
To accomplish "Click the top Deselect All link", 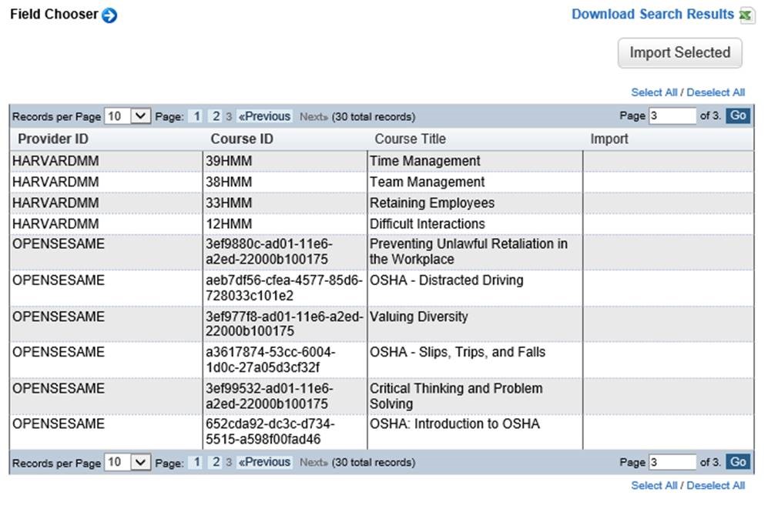I will (x=716, y=92).
